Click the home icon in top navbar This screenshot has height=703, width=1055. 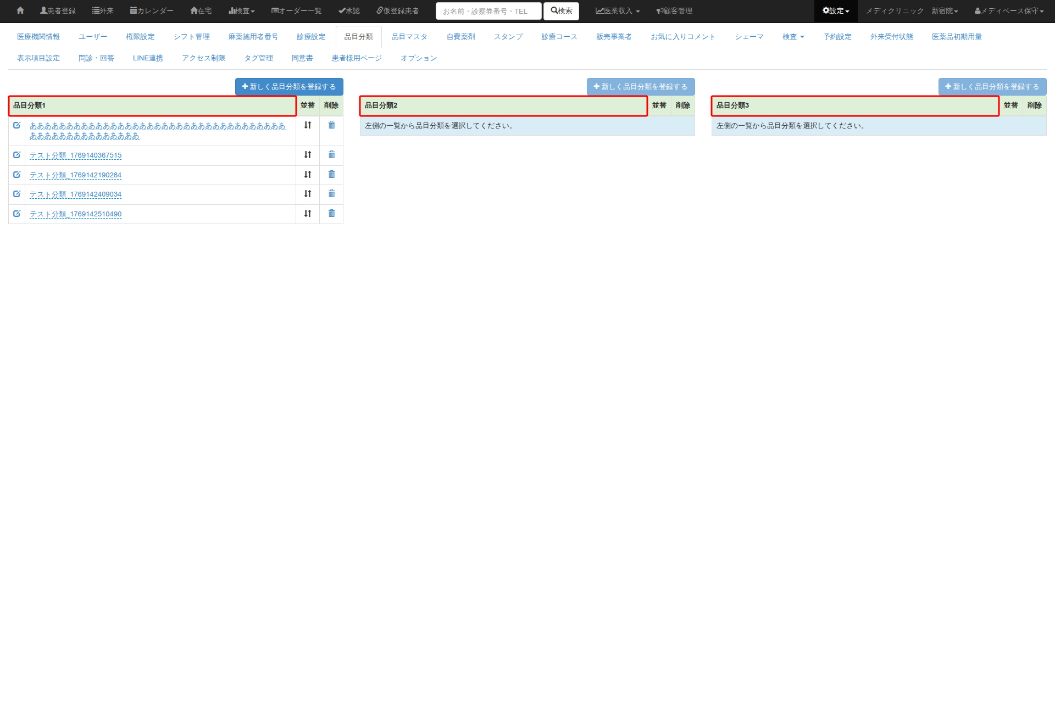(x=20, y=10)
